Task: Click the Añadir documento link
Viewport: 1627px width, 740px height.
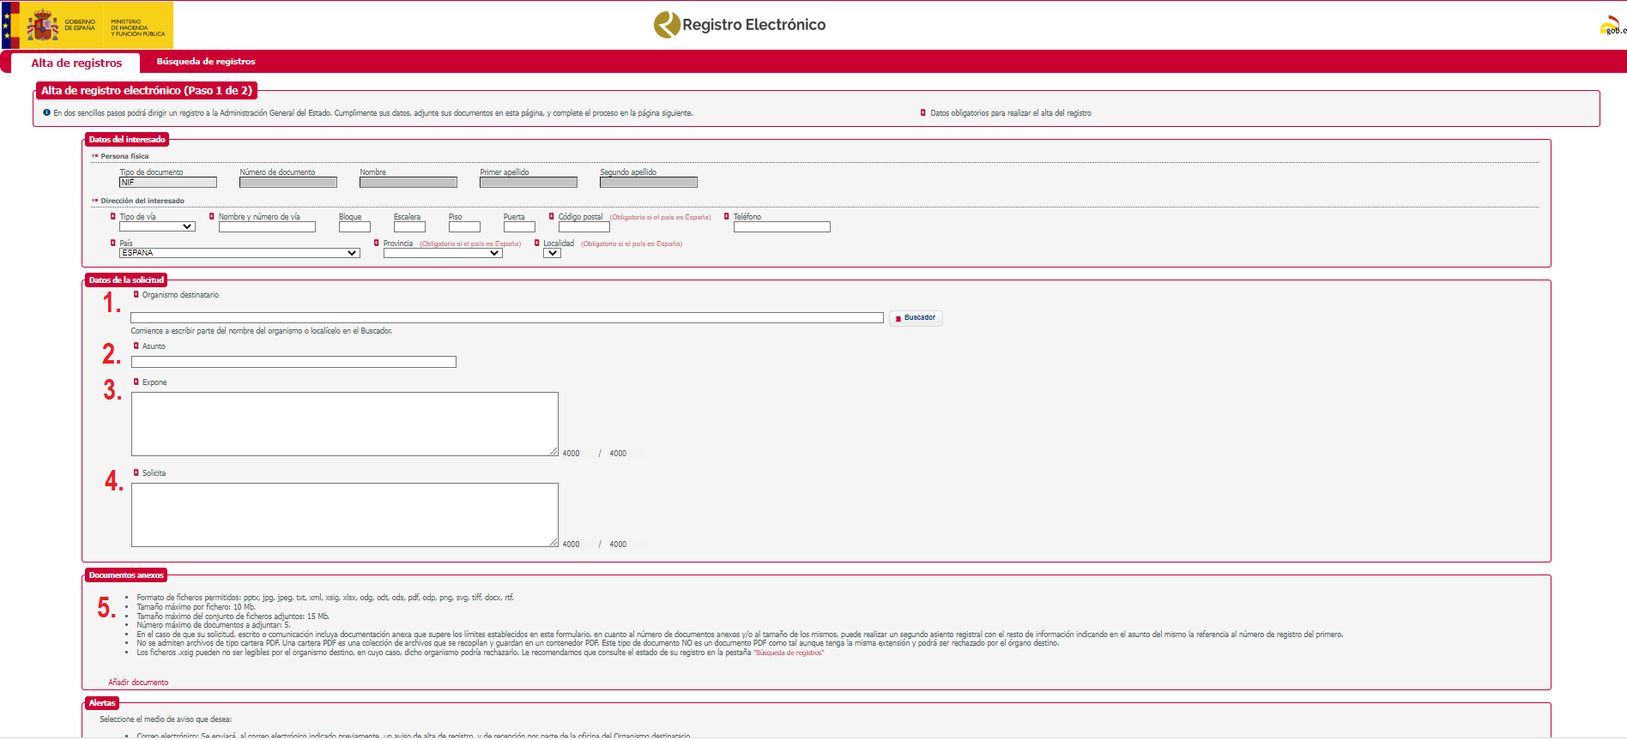Action: 138,683
